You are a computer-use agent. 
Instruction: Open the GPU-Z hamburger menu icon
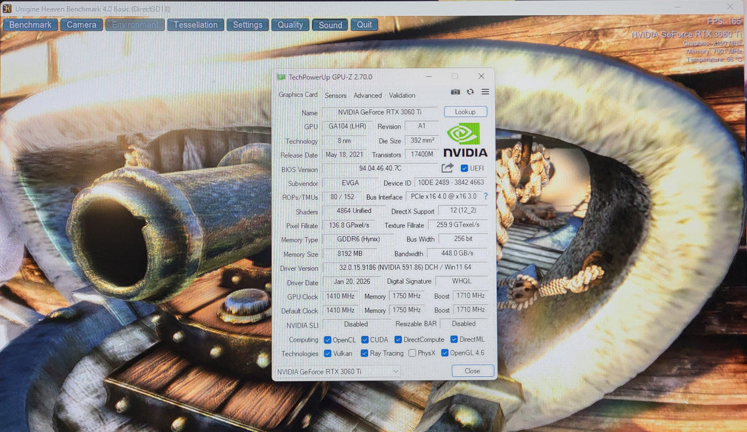[485, 92]
